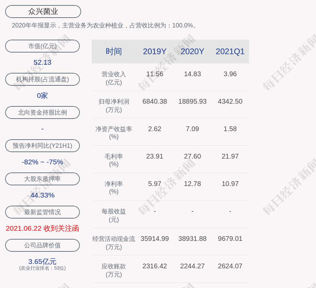Click the 0家 institutional holding value
Screen dimensions: 316x288
[42, 96]
